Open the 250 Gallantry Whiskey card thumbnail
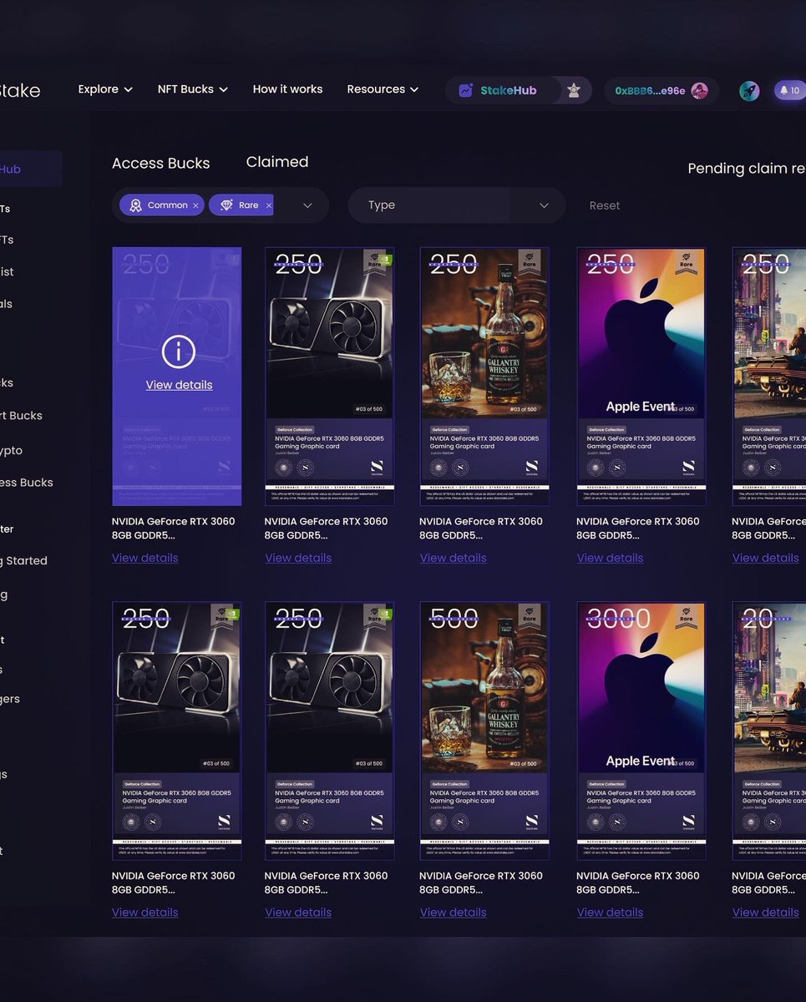The height and width of the screenshot is (1002, 806). (x=484, y=376)
